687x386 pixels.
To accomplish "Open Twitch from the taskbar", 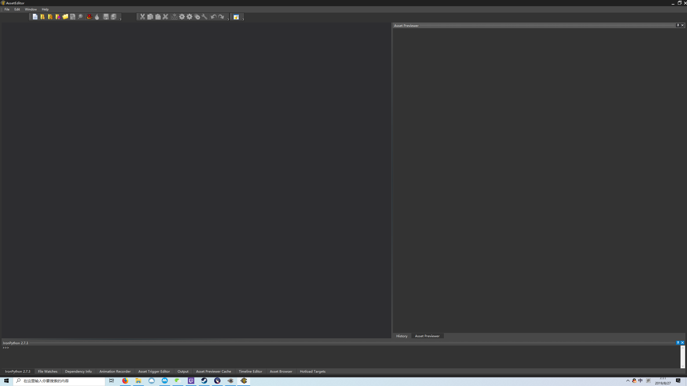I will pyautogui.click(x=191, y=381).
